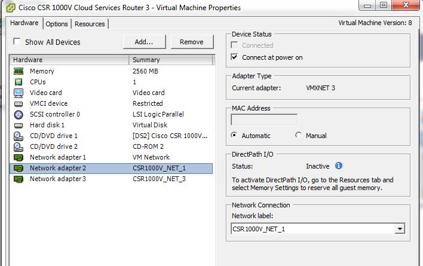The image size is (423, 266).
Task: Select the Memory row
Action: click(x=111, y=71)
